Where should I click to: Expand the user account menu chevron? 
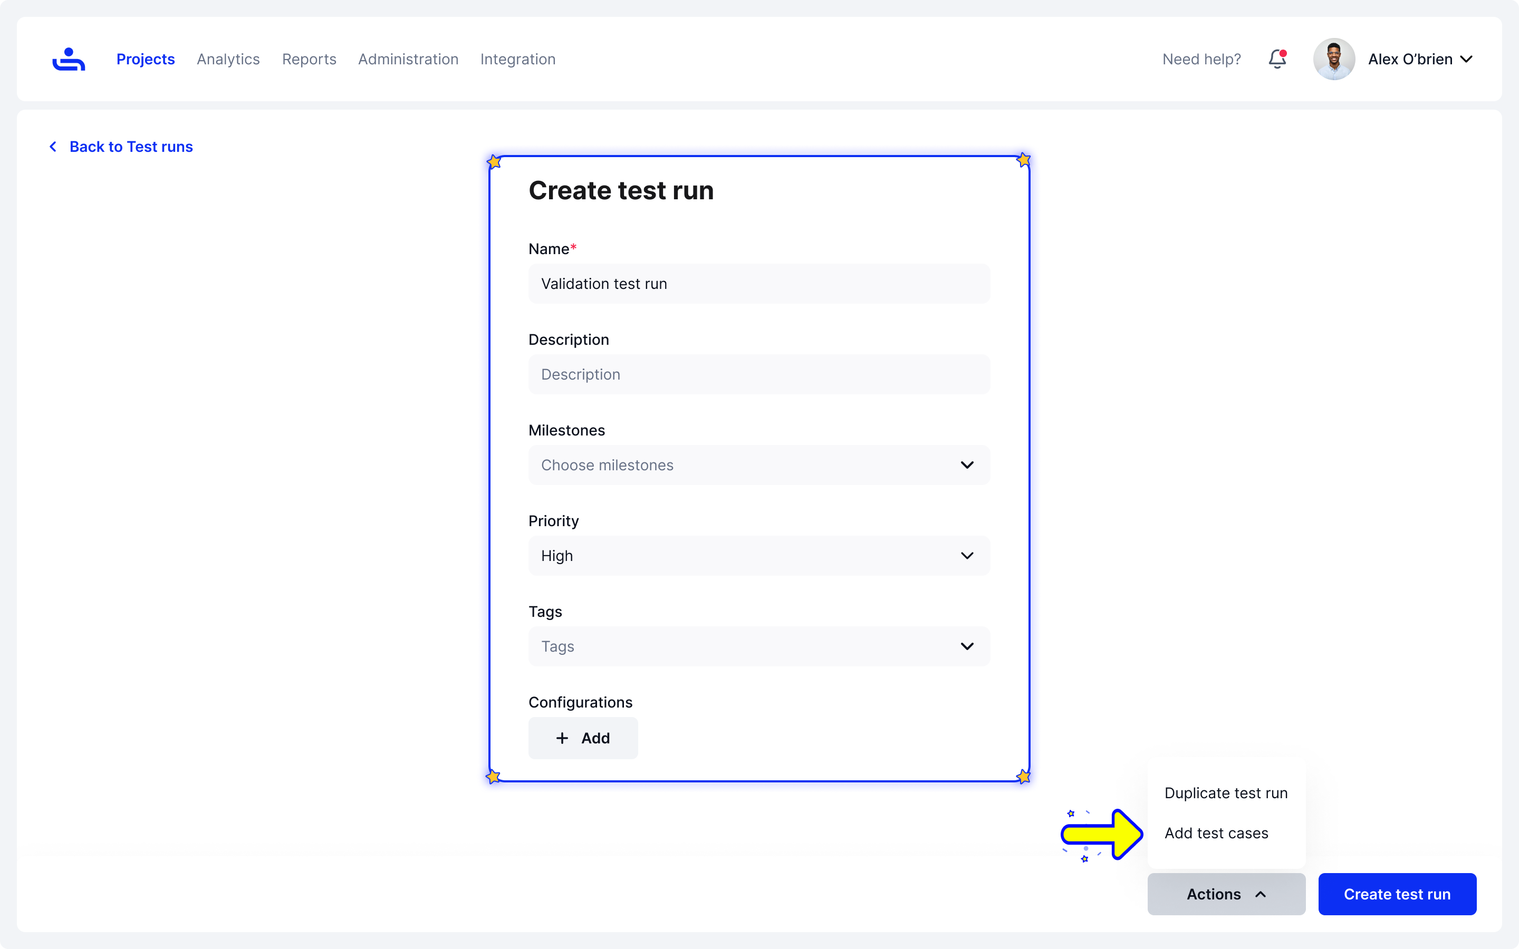pos(1466,59)
